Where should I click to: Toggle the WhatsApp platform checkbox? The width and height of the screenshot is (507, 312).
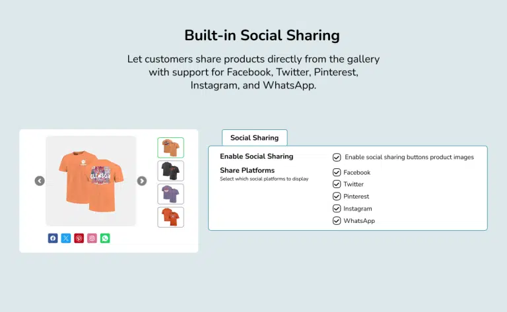[337, 220]
